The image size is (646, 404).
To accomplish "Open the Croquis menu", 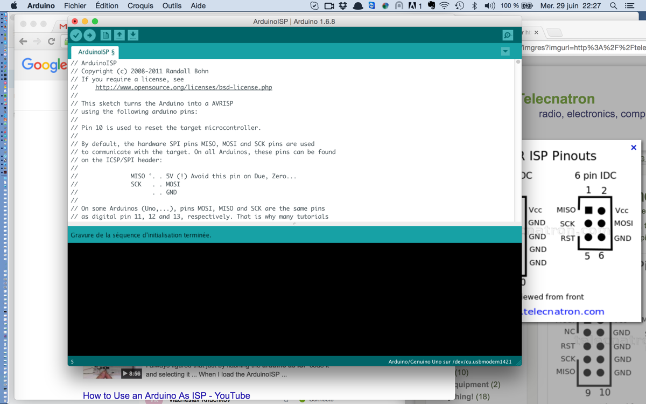I will pos(141,6).
